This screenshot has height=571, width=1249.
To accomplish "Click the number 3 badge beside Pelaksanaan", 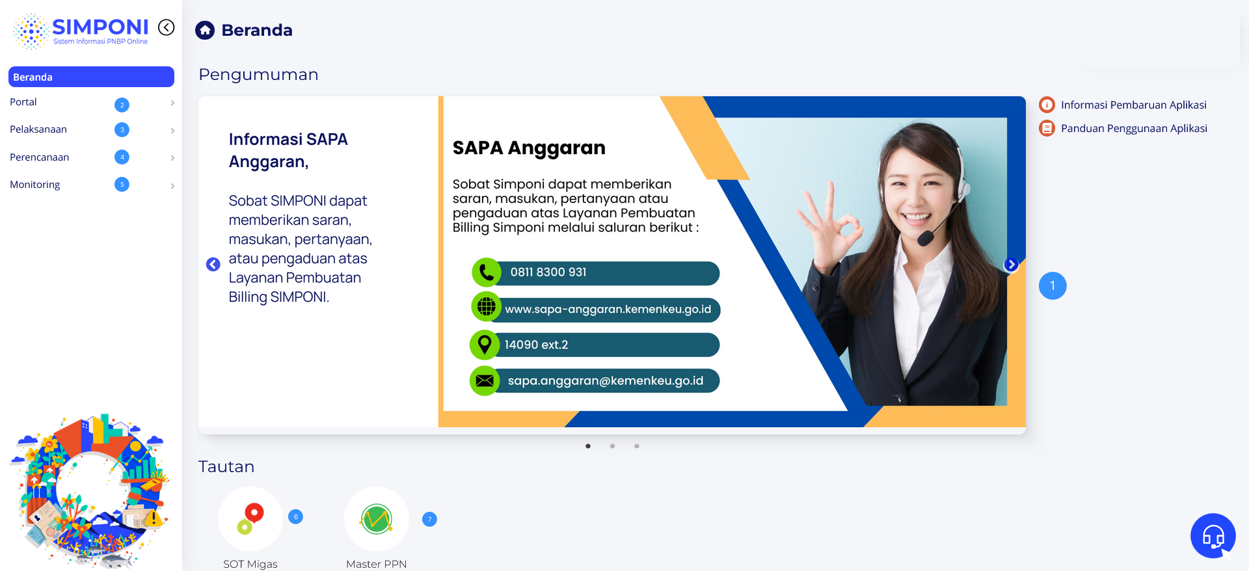I will pyautogui.click(x=122, y=129).
